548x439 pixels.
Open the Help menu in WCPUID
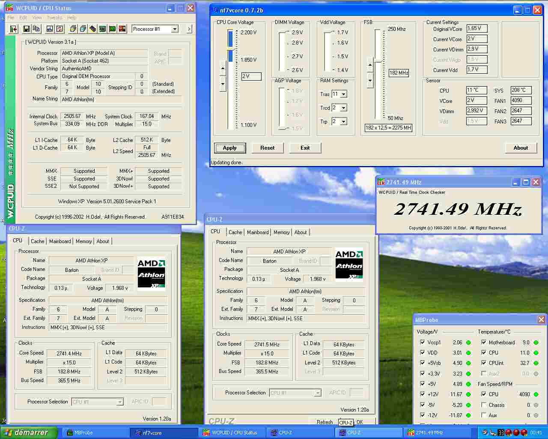pyautogui.click(x=71, y=18)
